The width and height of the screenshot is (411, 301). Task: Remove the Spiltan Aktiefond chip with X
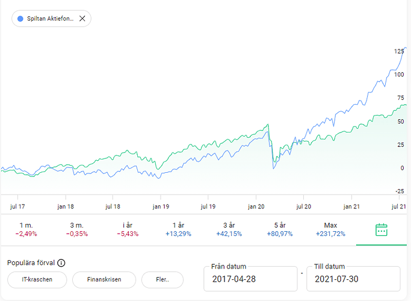coord(82,19)
